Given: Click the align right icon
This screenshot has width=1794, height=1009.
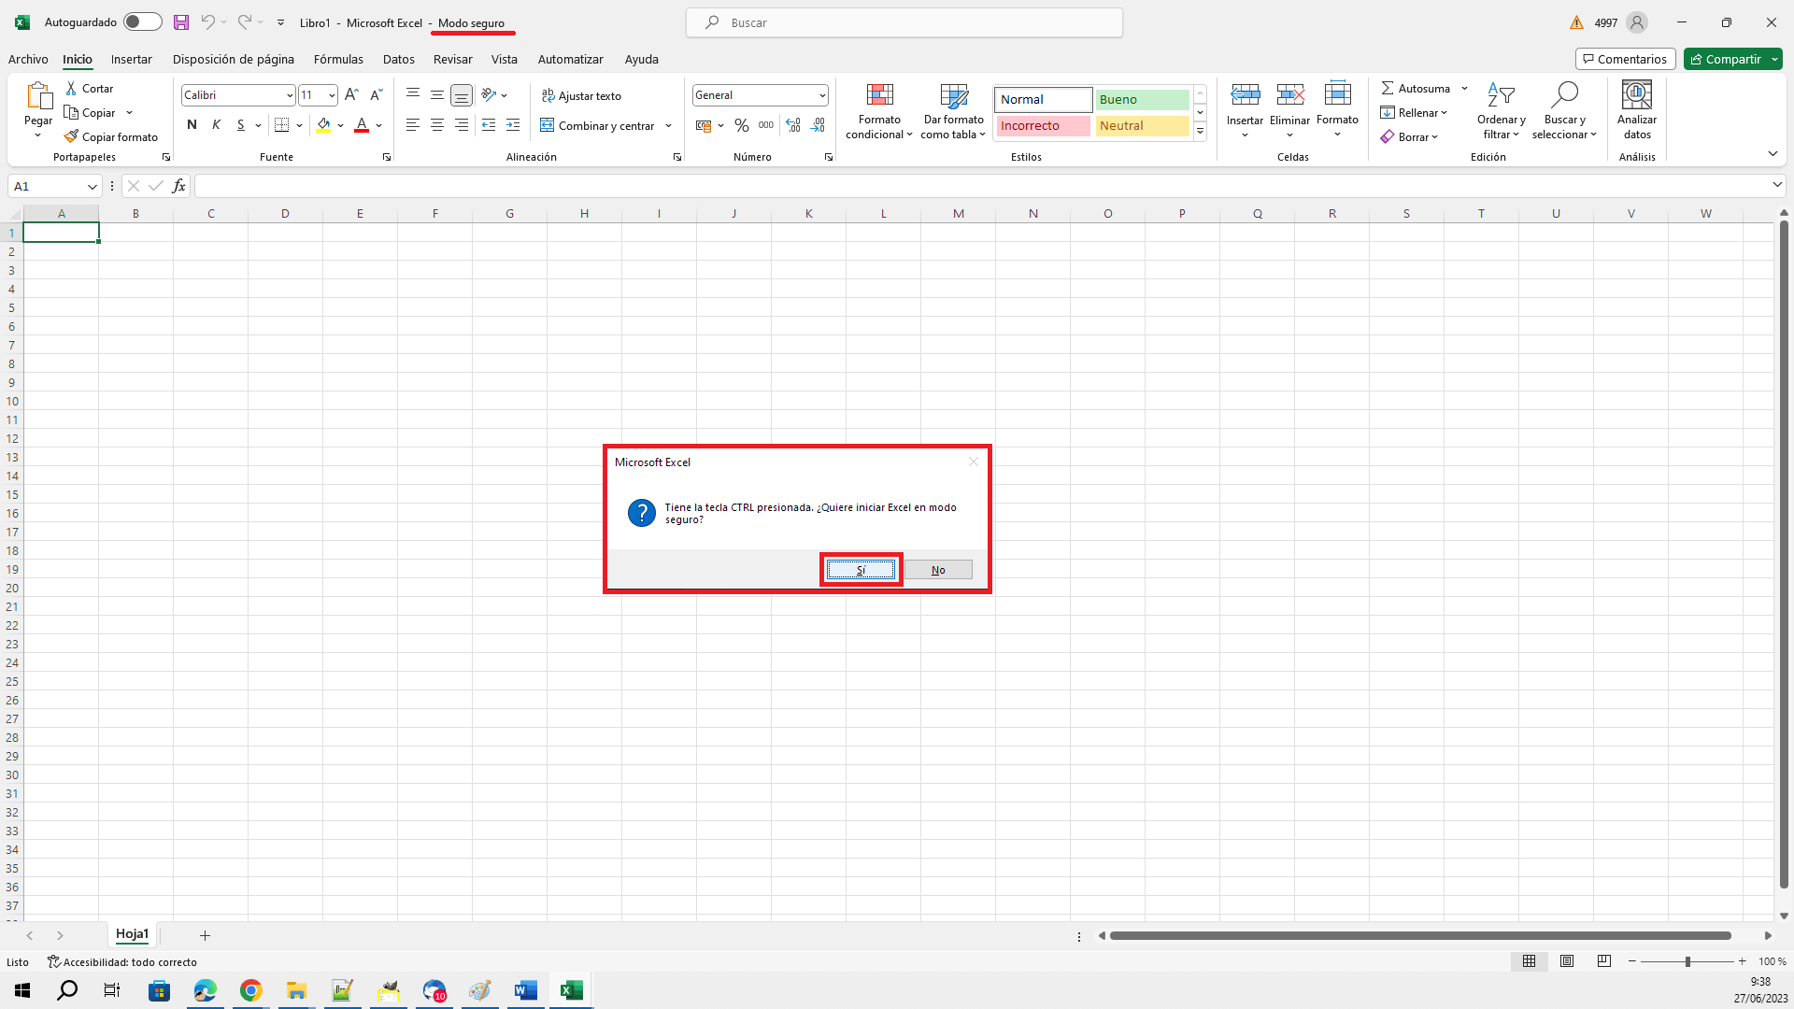Looking at the screenshot, I should pos(462,125).
